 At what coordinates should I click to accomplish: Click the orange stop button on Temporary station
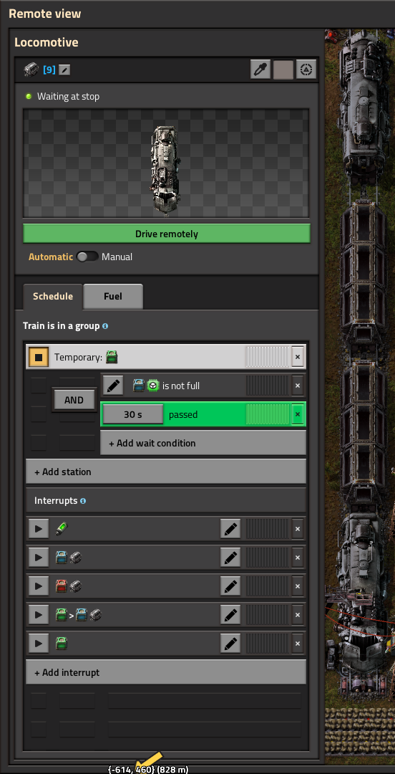pos(39,357)
